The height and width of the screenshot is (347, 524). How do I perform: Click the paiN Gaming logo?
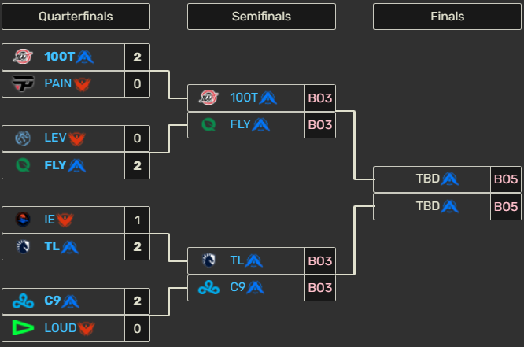click(x=23, y=83)
